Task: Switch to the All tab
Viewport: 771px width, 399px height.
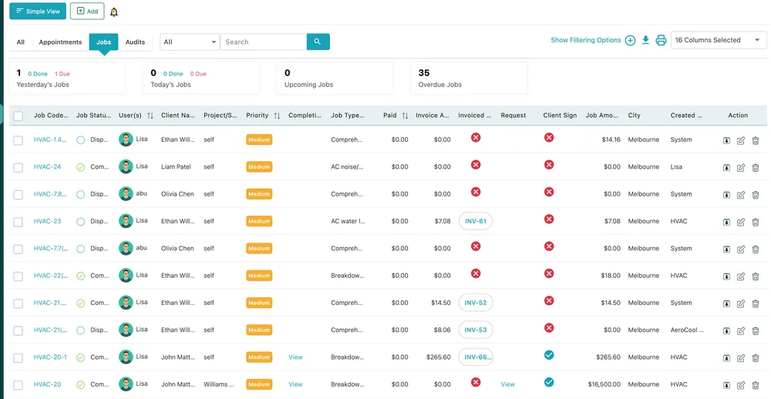Action: (21, 42)
